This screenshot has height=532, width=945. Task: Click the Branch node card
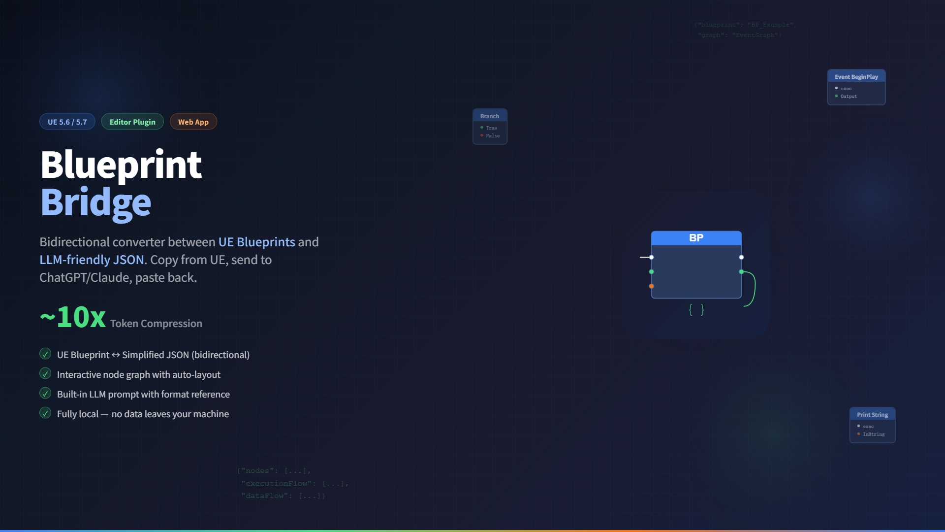(490, 127)
